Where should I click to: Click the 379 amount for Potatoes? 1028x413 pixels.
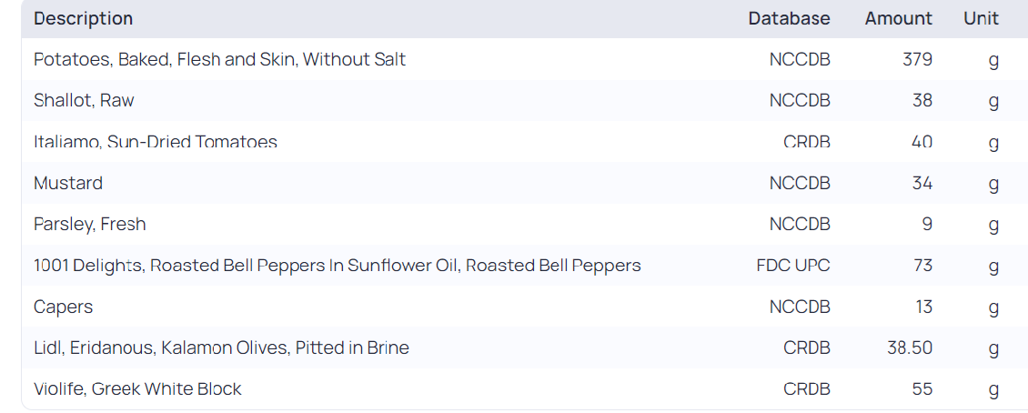[917, 59]
